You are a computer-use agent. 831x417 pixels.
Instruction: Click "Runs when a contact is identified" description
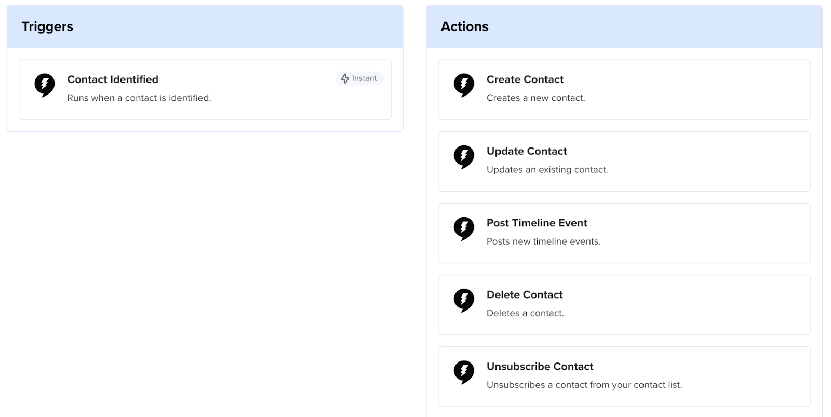point(139,98)
